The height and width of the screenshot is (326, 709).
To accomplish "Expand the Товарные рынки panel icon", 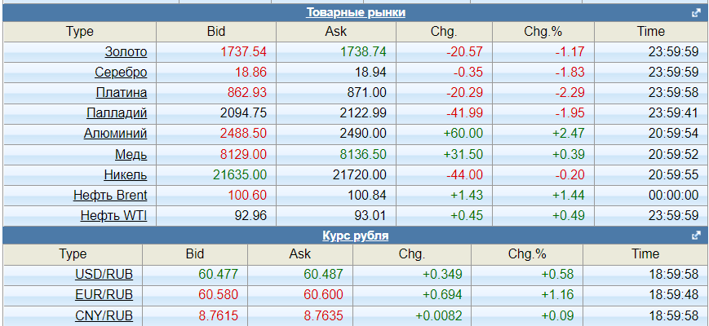I will tap(696, 12).
